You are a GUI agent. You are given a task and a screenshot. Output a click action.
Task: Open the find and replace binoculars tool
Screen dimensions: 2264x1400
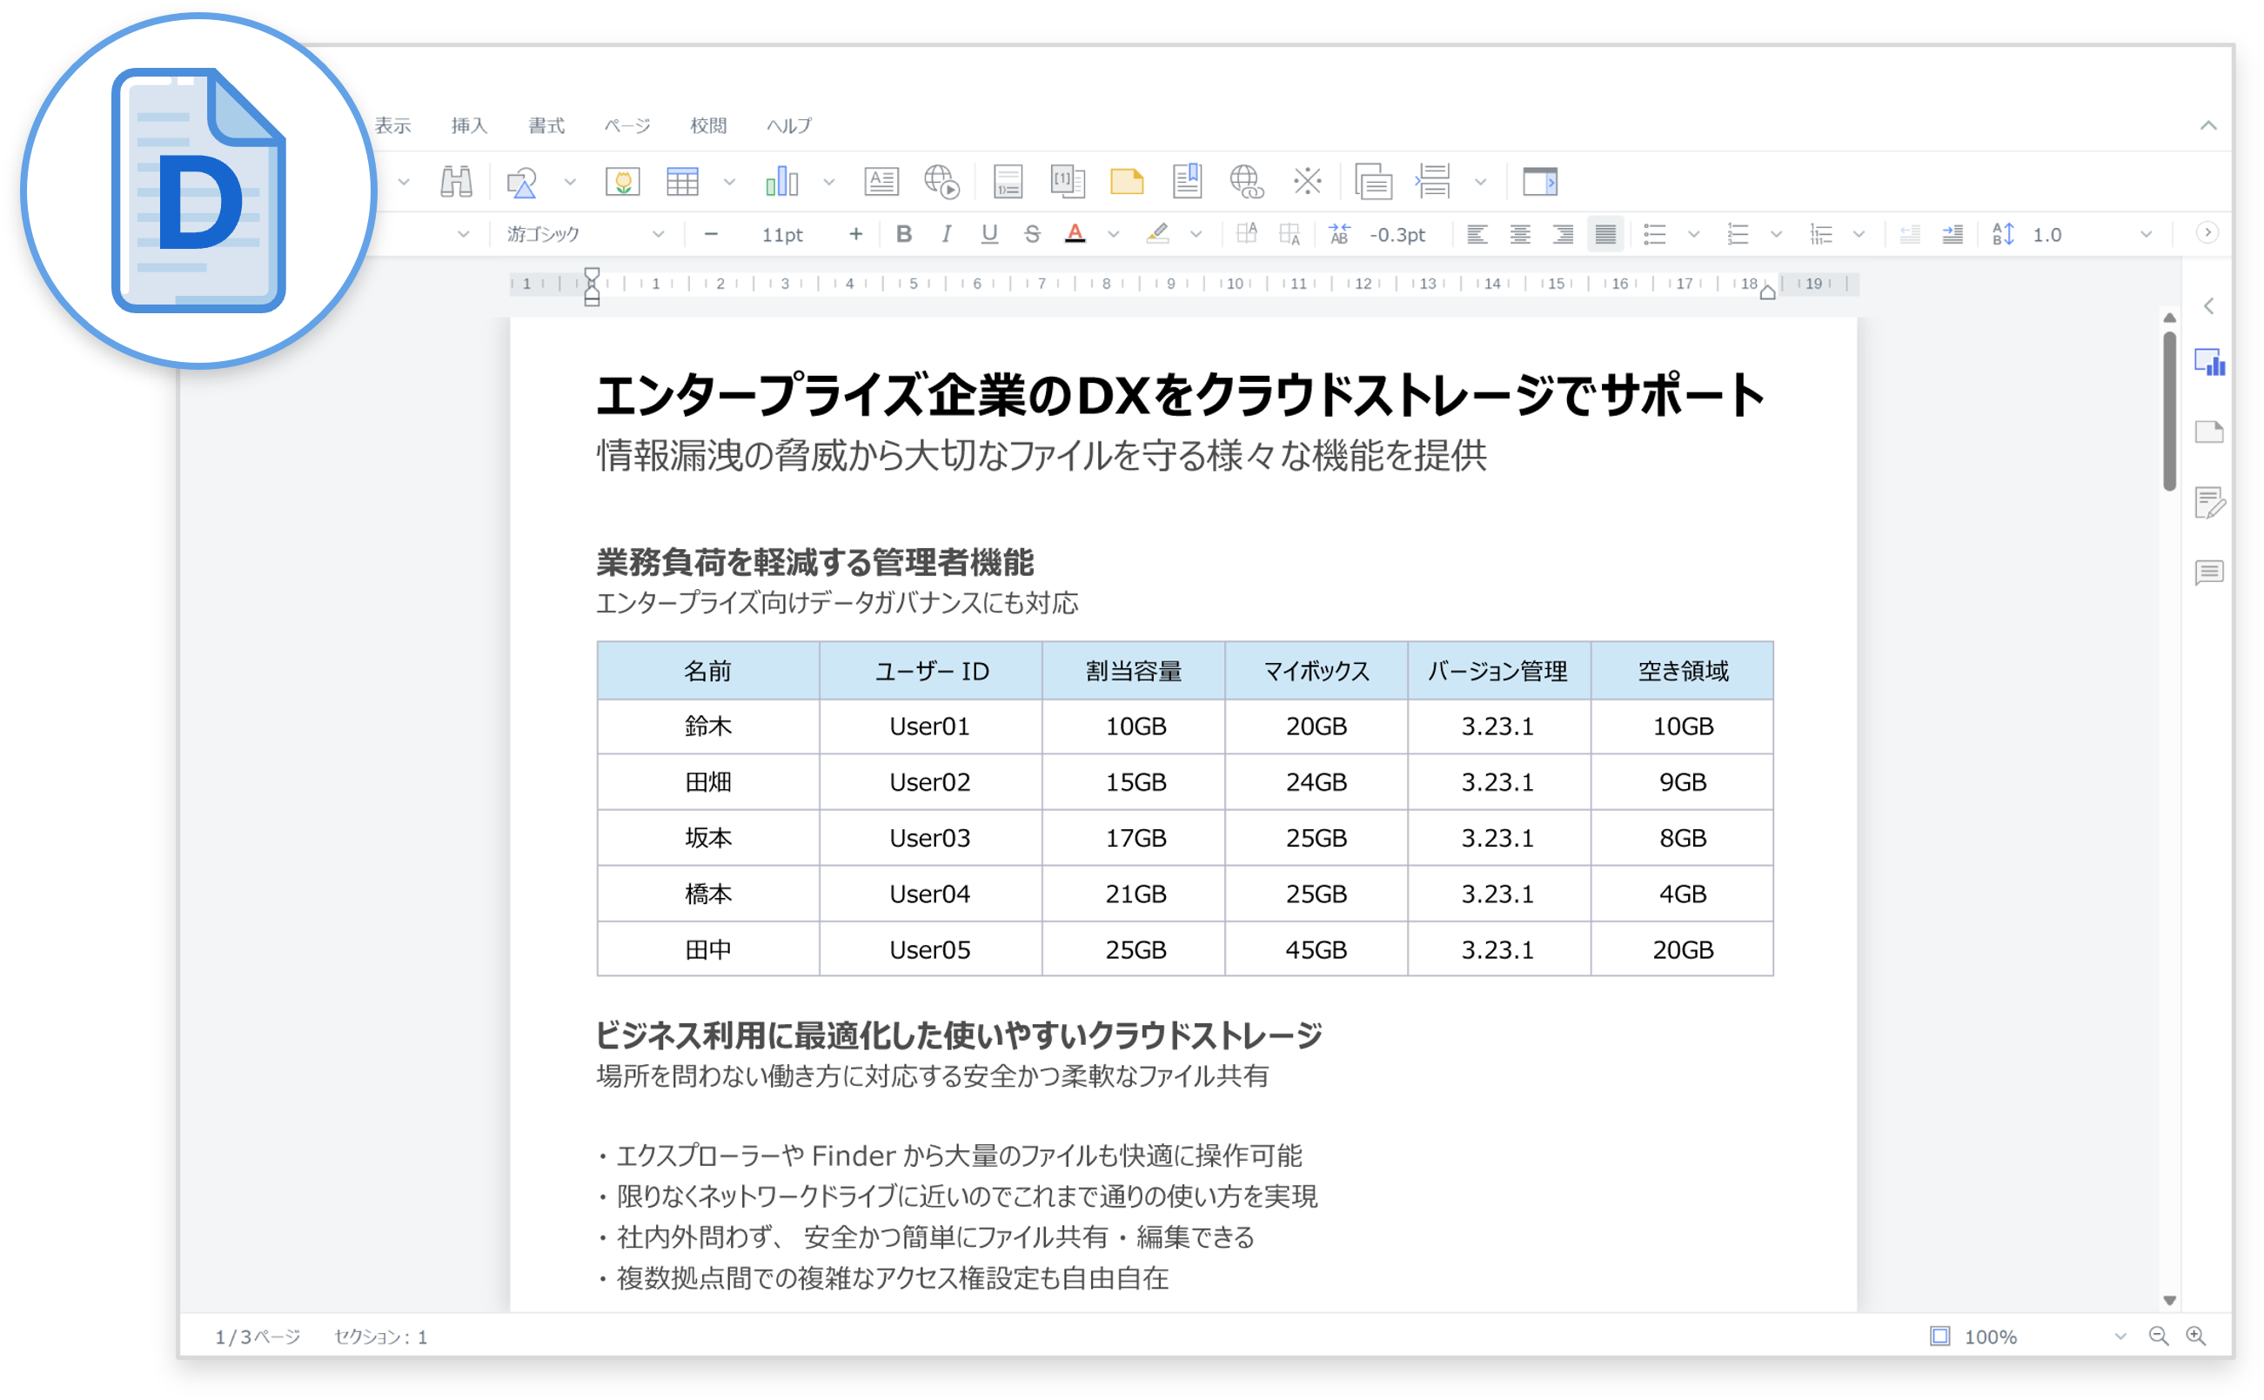(x=456, y=182)
